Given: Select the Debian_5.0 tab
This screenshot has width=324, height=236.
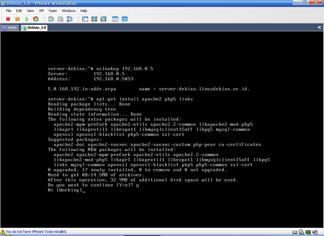Looking at the screenshot, I should [34, 27].
